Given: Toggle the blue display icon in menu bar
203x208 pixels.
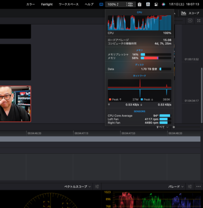Looking at the screenshot, I should (x=101, y=5).
